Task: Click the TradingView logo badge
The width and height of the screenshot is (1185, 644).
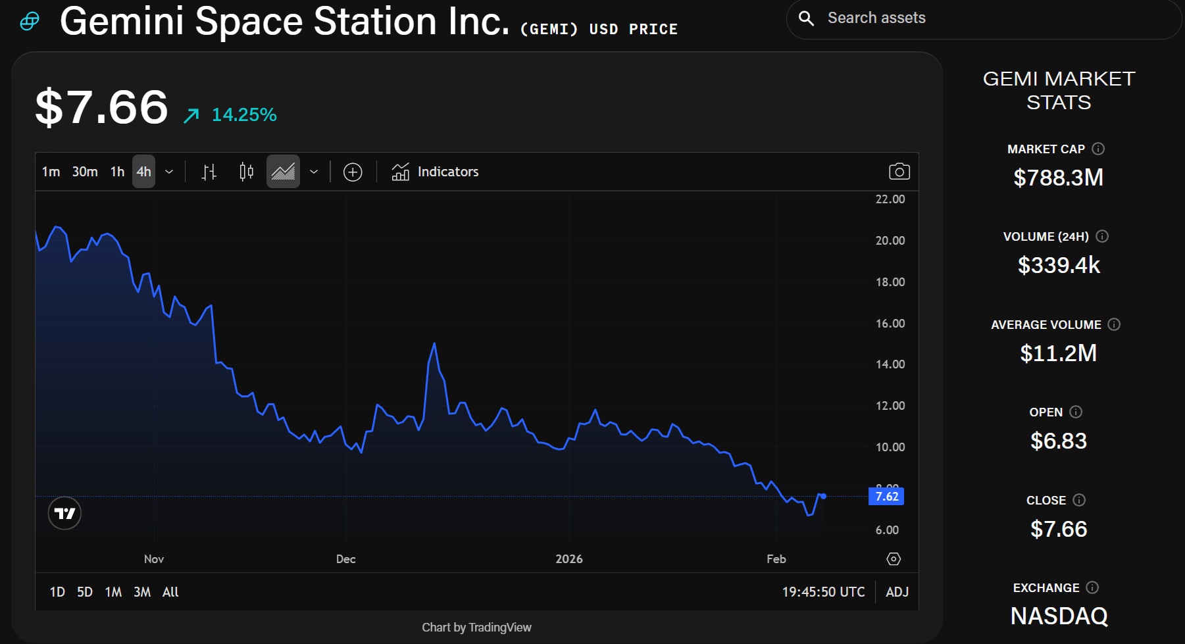Action: 64,513
